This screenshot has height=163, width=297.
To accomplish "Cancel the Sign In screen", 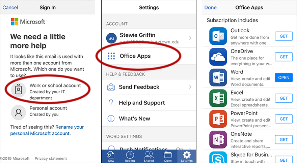I will pyautogui.click(x=10, y=7).
